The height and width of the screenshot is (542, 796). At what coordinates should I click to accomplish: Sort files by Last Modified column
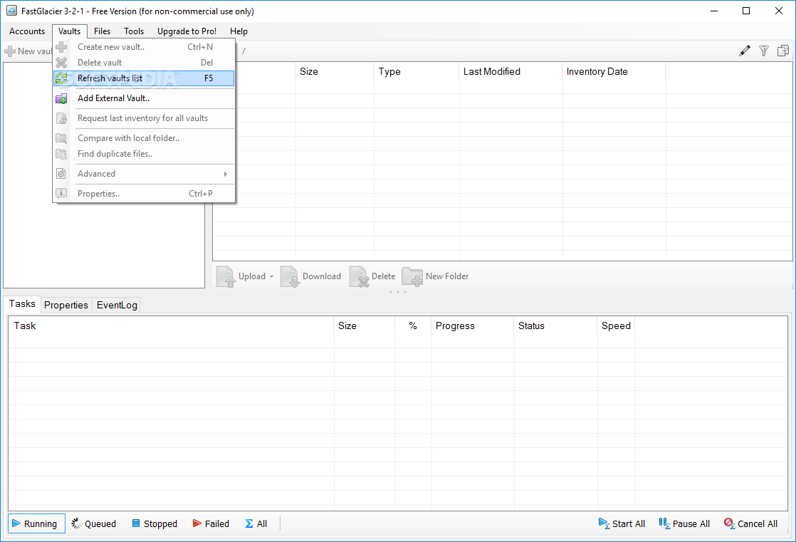pyautogui.click(x=511, y=72)
